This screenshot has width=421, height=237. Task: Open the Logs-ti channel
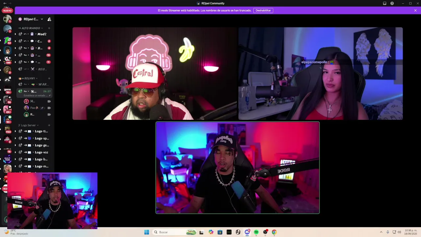pos(34,131)
